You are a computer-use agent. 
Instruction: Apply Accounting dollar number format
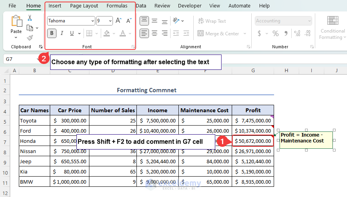point(259,33)
